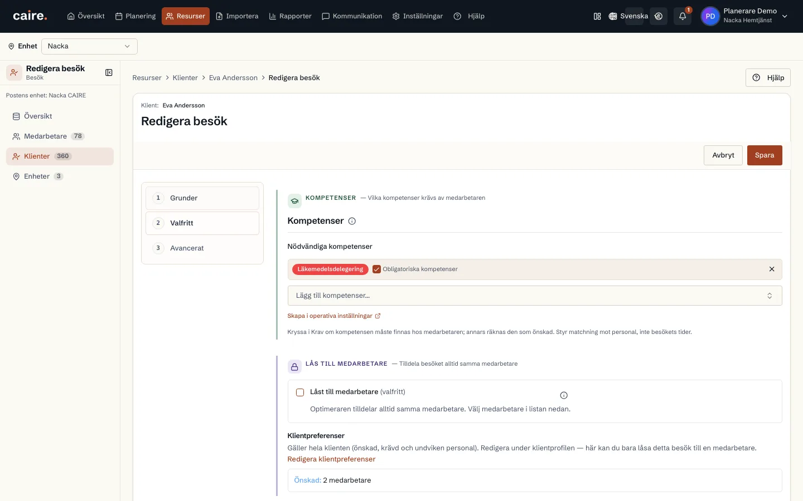The height and width of the screenshot is (501, 803).
Task: Click the Redigera besök header icon
Action: 14,72
